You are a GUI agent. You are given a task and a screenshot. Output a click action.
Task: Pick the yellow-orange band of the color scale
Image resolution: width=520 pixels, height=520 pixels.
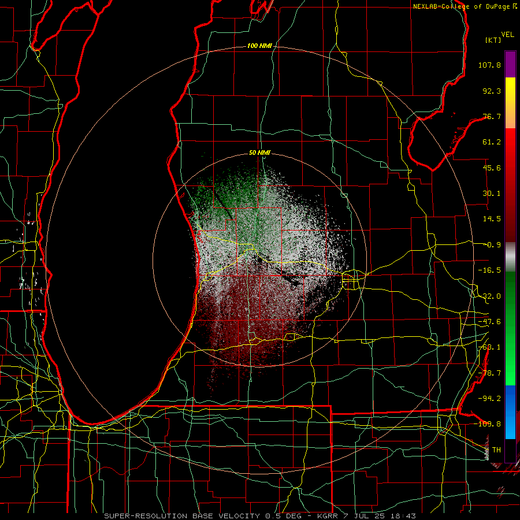(510, 103)
